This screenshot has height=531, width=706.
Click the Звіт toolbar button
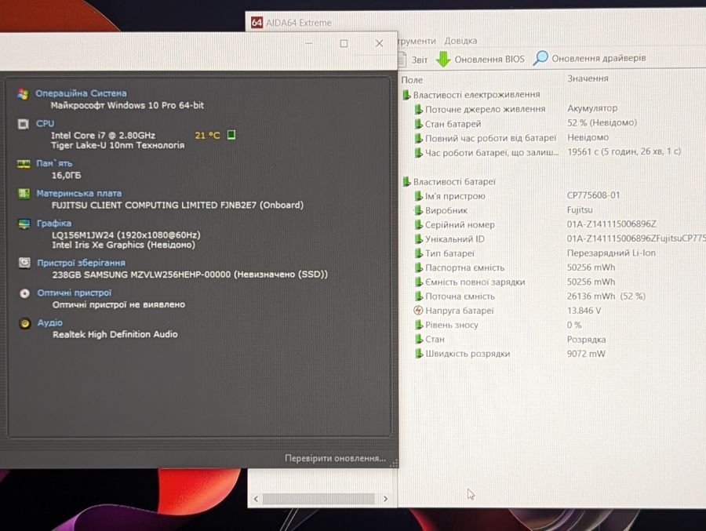413,59
